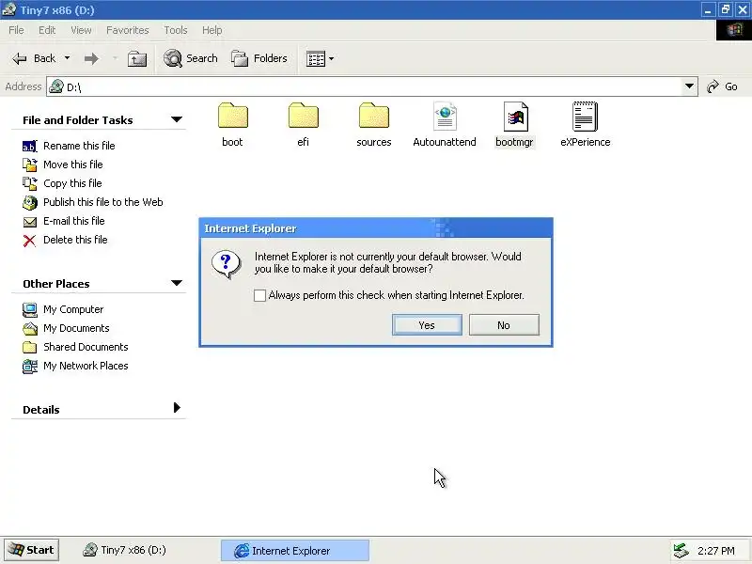Click the Copy this file link
This screenshot has height=564, width=752.
pos(72,183)
